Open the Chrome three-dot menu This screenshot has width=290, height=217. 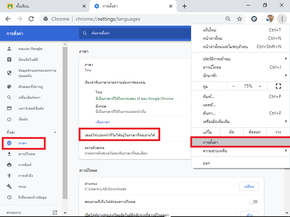pyautogui.click(x=282, y=19)
